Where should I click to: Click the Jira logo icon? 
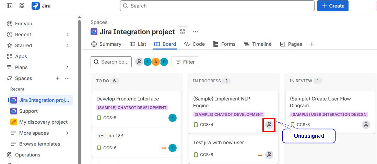pos(36,6)
